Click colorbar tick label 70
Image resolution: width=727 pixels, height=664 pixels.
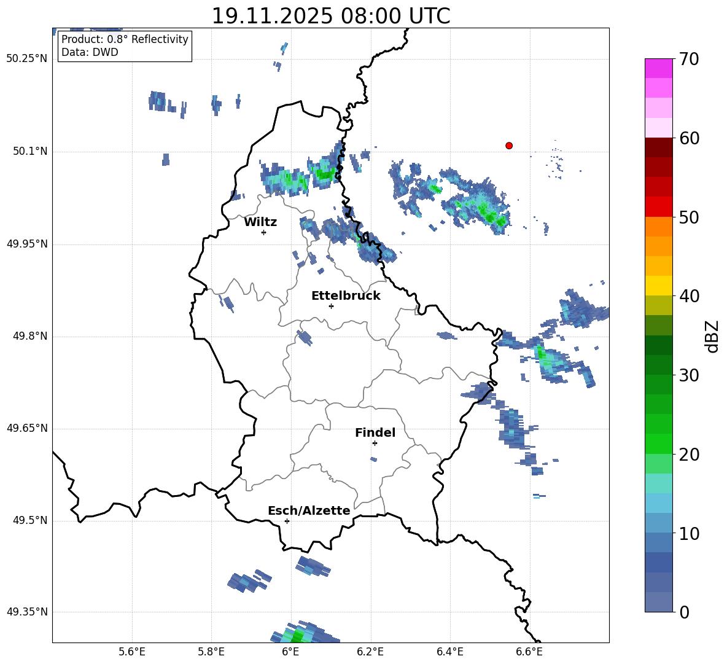[x=689, y=59]
